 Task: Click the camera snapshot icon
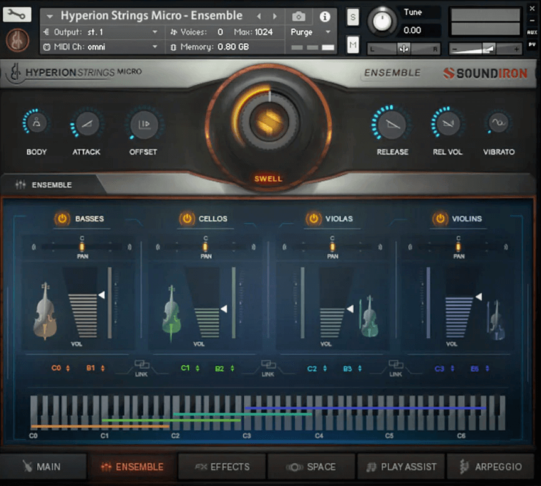tap(298, 16)
